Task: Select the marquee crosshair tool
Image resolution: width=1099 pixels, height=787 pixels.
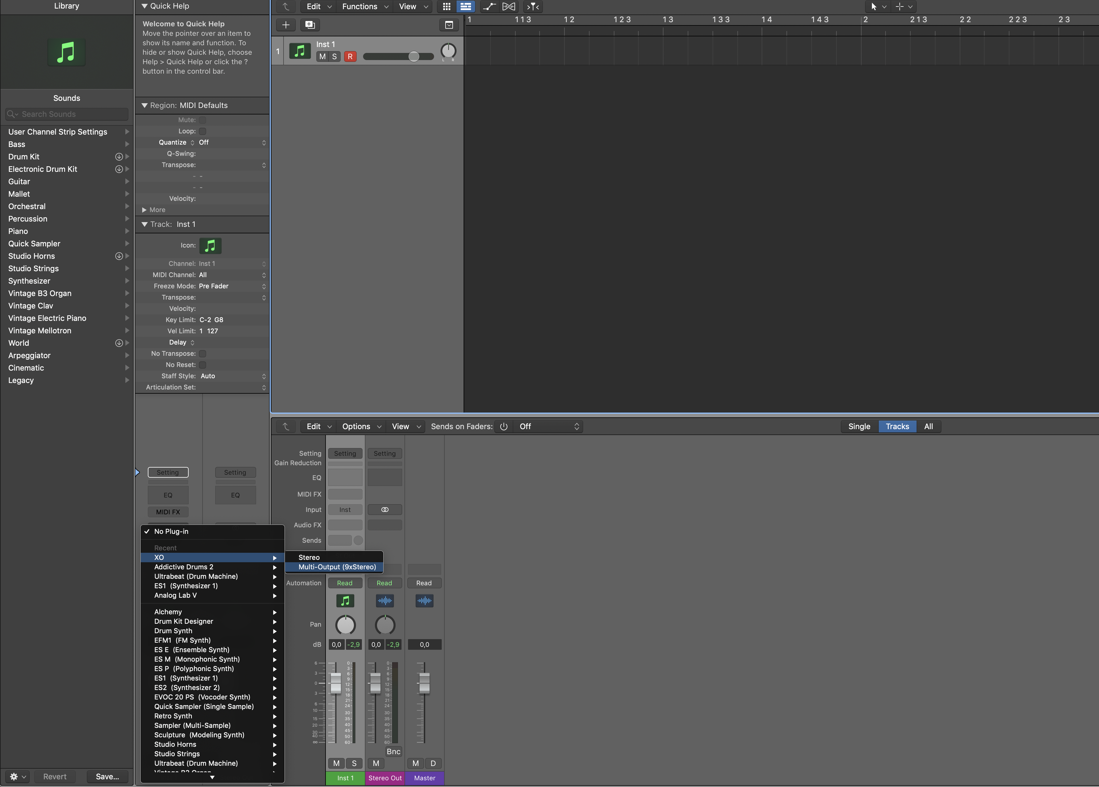Action: (x=899, y=6)
